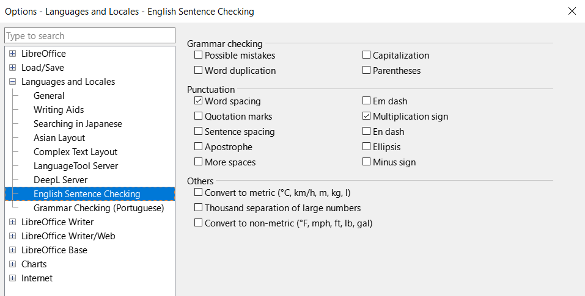This screenshot has width=585, height=296.
Task: Enable Capitalization checkbox
Action: (x=366, y=55)
